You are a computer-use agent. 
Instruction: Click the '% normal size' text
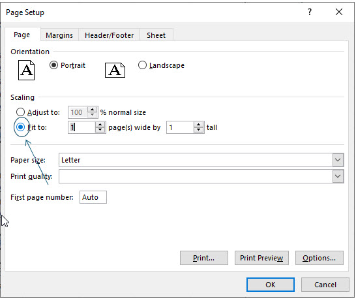[123, 112]
